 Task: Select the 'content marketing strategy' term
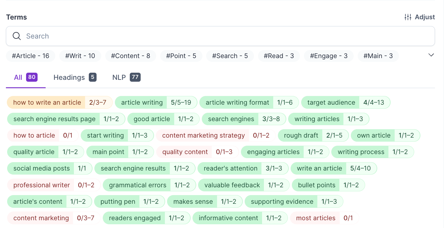click(x=203, y=135)
